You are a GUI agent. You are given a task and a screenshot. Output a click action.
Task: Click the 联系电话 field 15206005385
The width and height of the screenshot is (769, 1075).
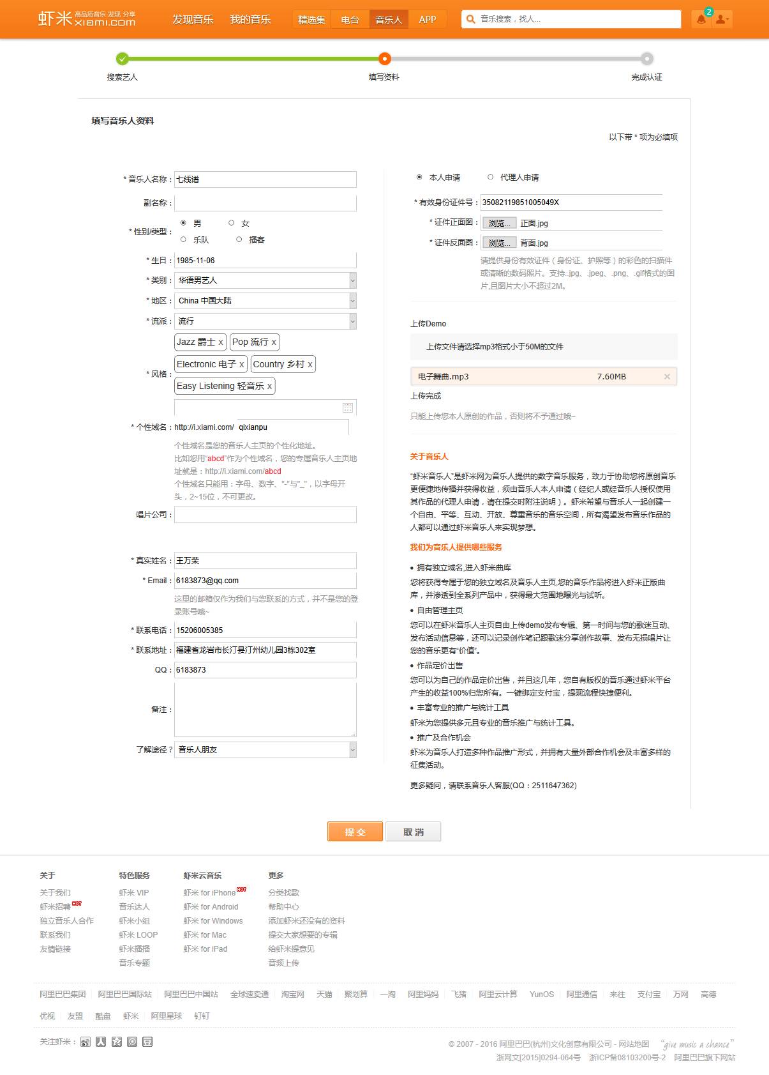(265, 630)
